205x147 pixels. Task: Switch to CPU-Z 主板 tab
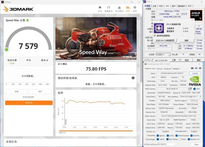click(x=155, y=6)
